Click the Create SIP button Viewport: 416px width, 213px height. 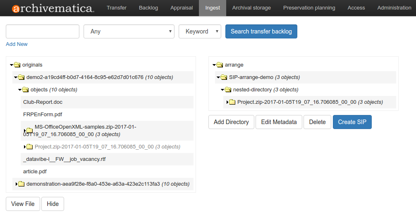pyautogui.click(x=352, y=122)
